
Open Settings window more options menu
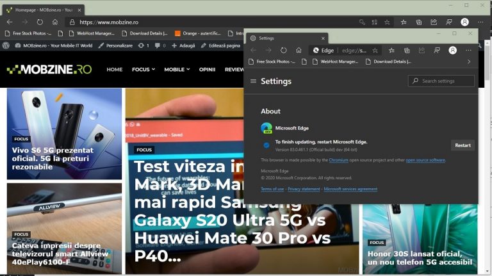[x=468, y=50]
